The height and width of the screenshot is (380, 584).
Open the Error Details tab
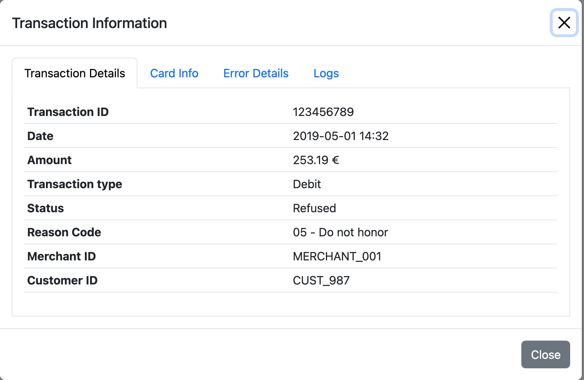tap(256, 73)
